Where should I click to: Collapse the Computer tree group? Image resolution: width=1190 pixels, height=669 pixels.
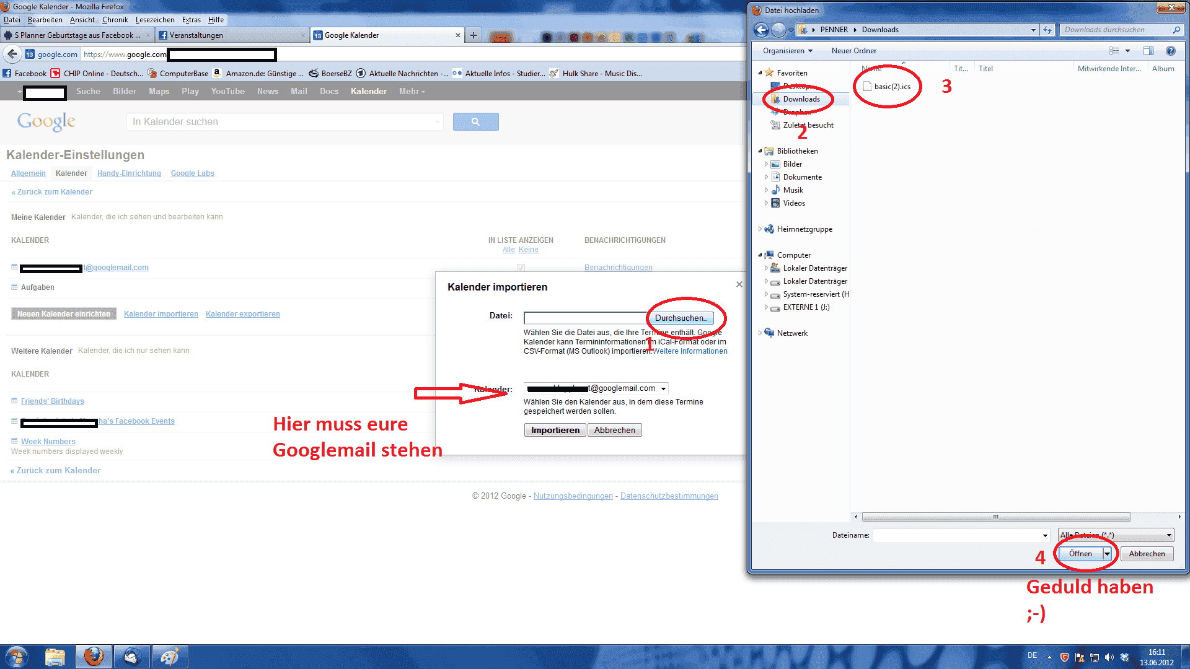pos(760,255)
